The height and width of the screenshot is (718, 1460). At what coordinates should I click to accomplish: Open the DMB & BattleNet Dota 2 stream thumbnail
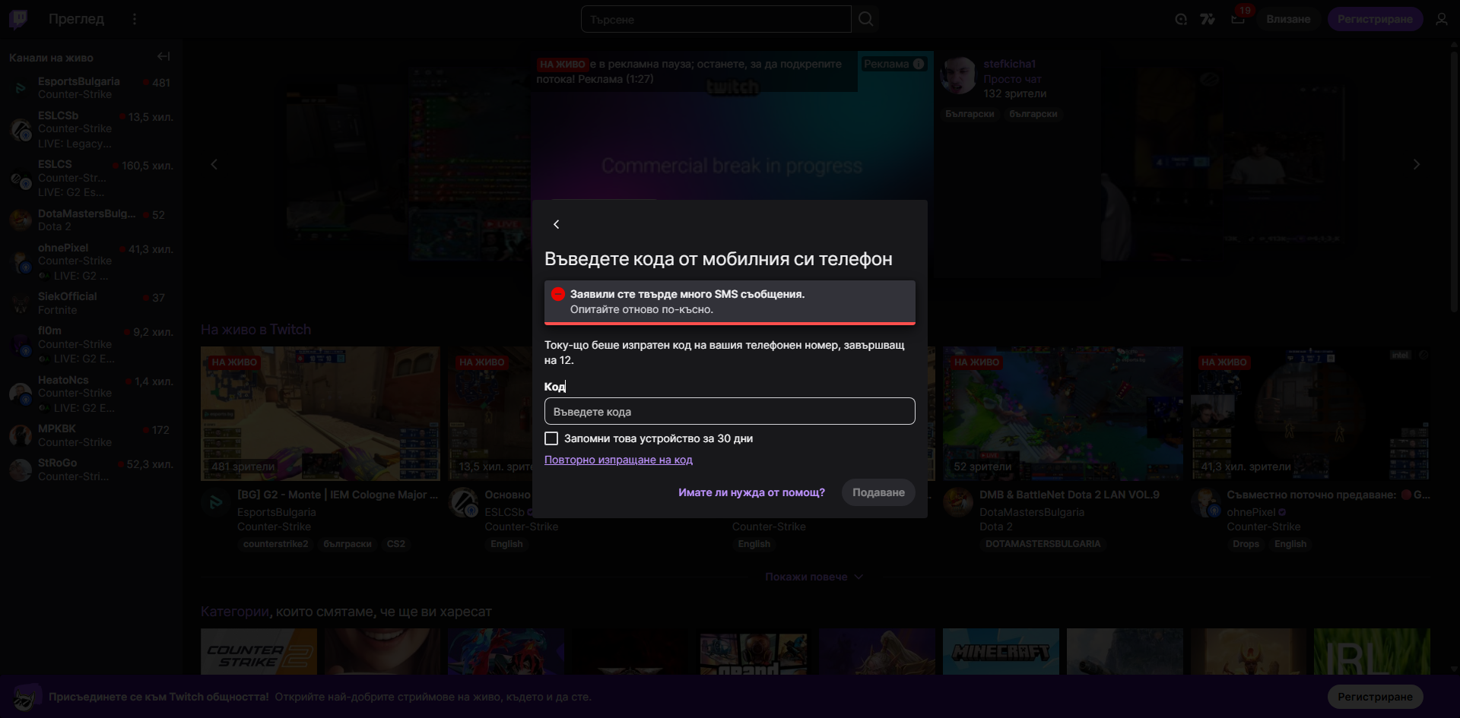tap(1062, 413)
